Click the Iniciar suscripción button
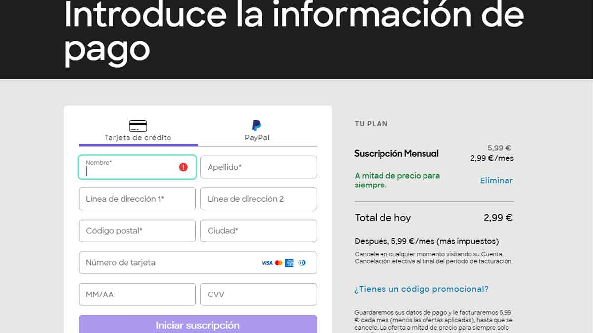593x333 pixels. 197,325
